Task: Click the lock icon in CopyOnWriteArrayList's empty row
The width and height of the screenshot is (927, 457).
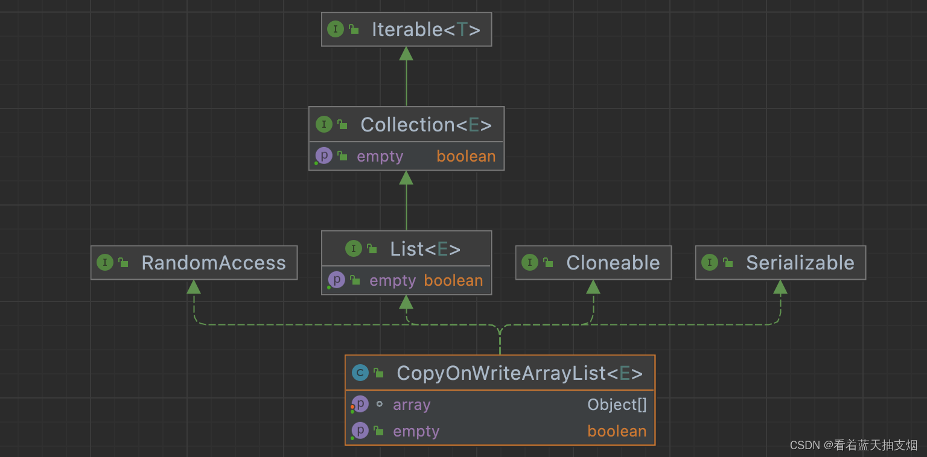Action: 378,431
